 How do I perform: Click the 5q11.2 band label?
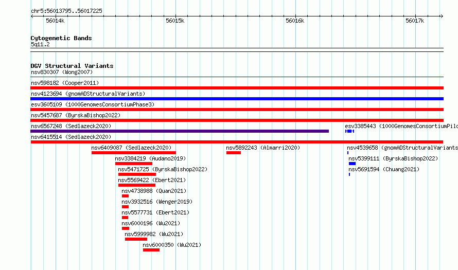[40, 44]
